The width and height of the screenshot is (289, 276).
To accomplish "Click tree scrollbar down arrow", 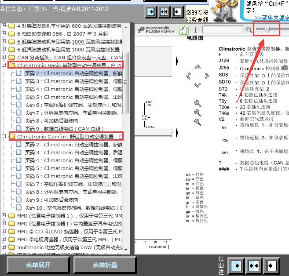I will (126, 250).
